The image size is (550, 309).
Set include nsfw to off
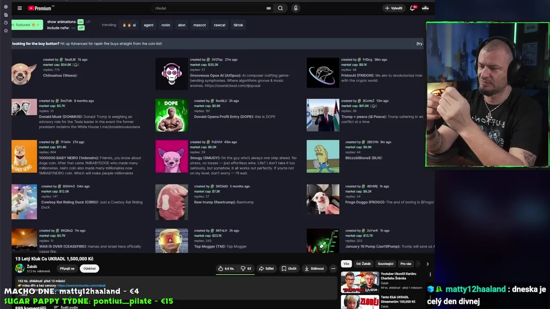tap(81, 28)
